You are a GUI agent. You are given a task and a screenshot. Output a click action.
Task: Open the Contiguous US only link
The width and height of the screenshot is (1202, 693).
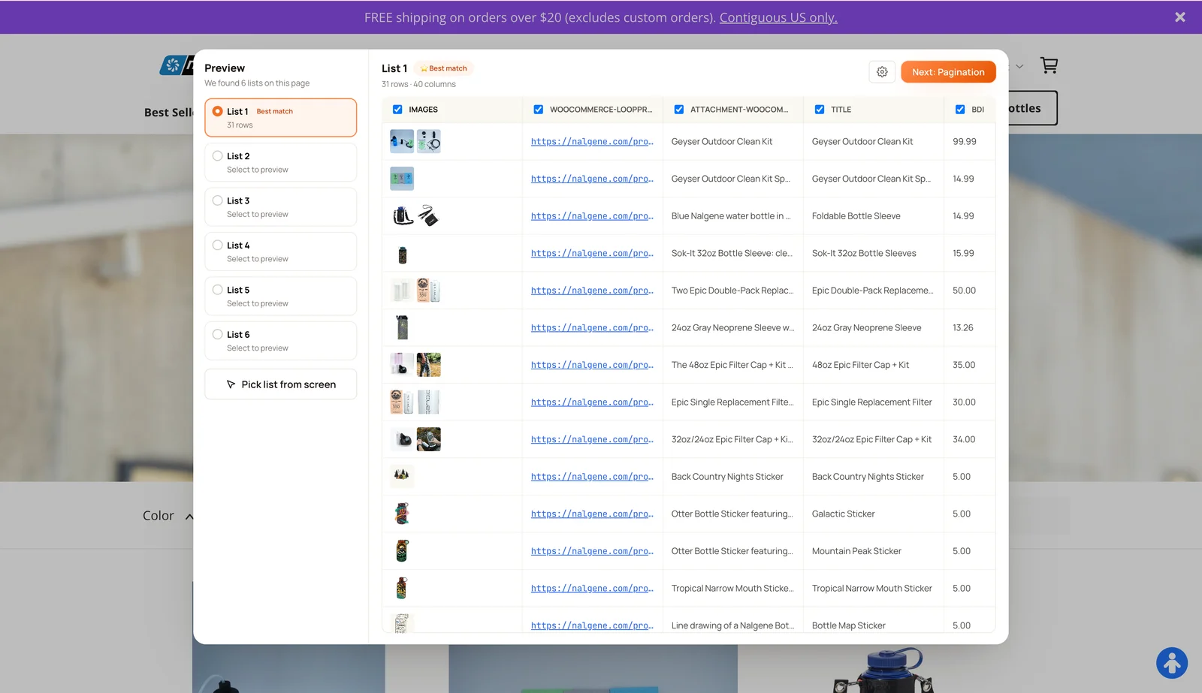[778, 17]
